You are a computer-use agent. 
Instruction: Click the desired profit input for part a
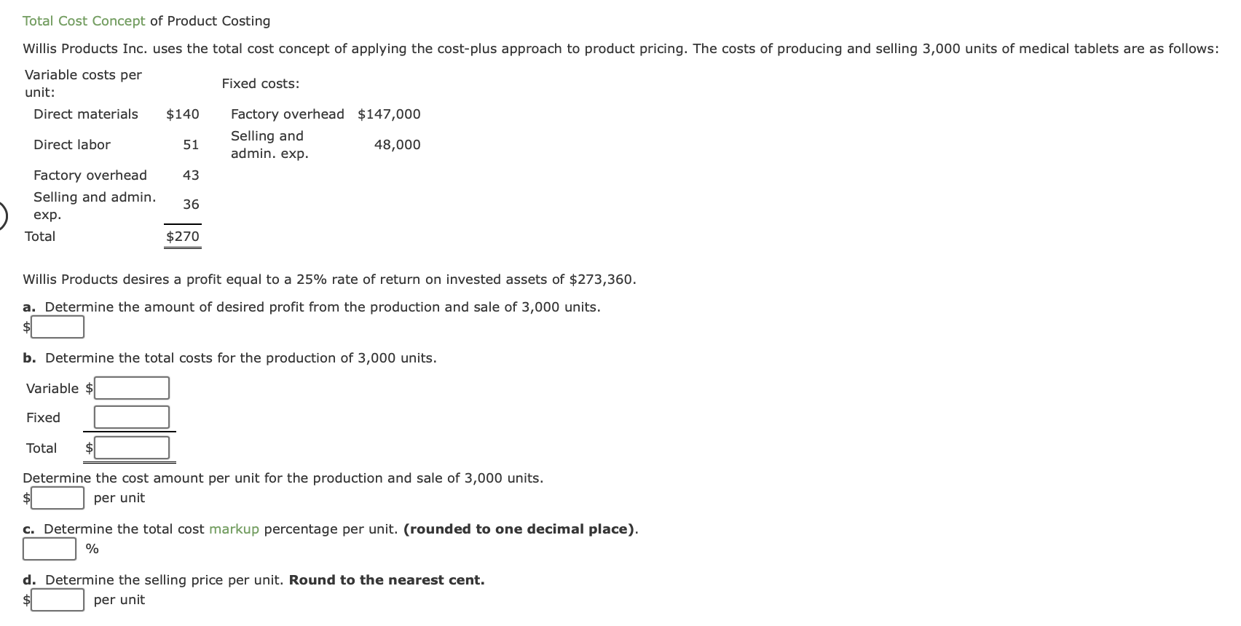point(58,327)
